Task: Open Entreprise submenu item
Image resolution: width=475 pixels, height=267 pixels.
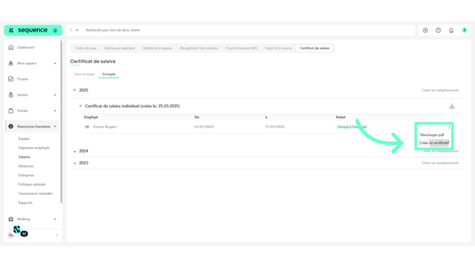Action: coord(26,175)
